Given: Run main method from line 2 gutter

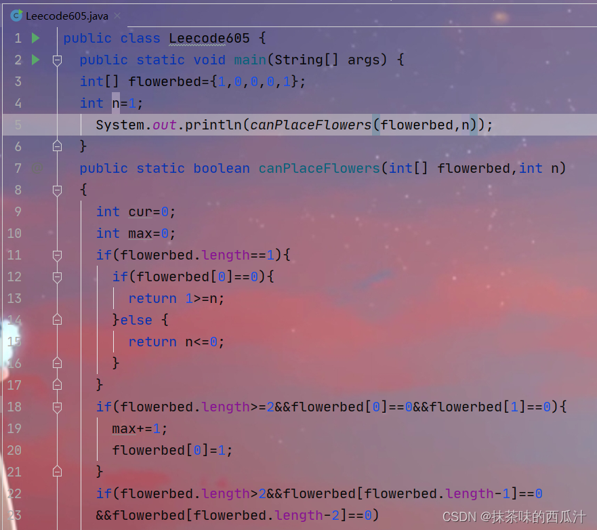Looking at the screenshot, I should point(35,60).
